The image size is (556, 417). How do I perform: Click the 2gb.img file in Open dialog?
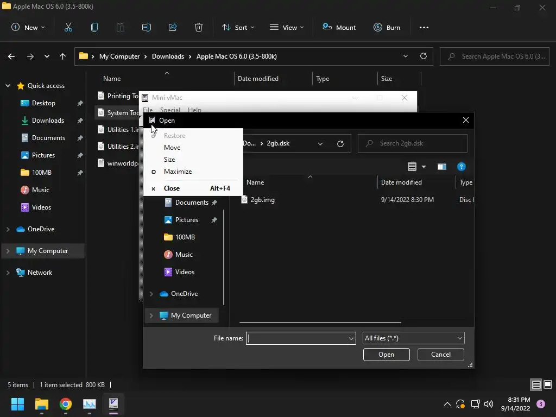(262, 200)
